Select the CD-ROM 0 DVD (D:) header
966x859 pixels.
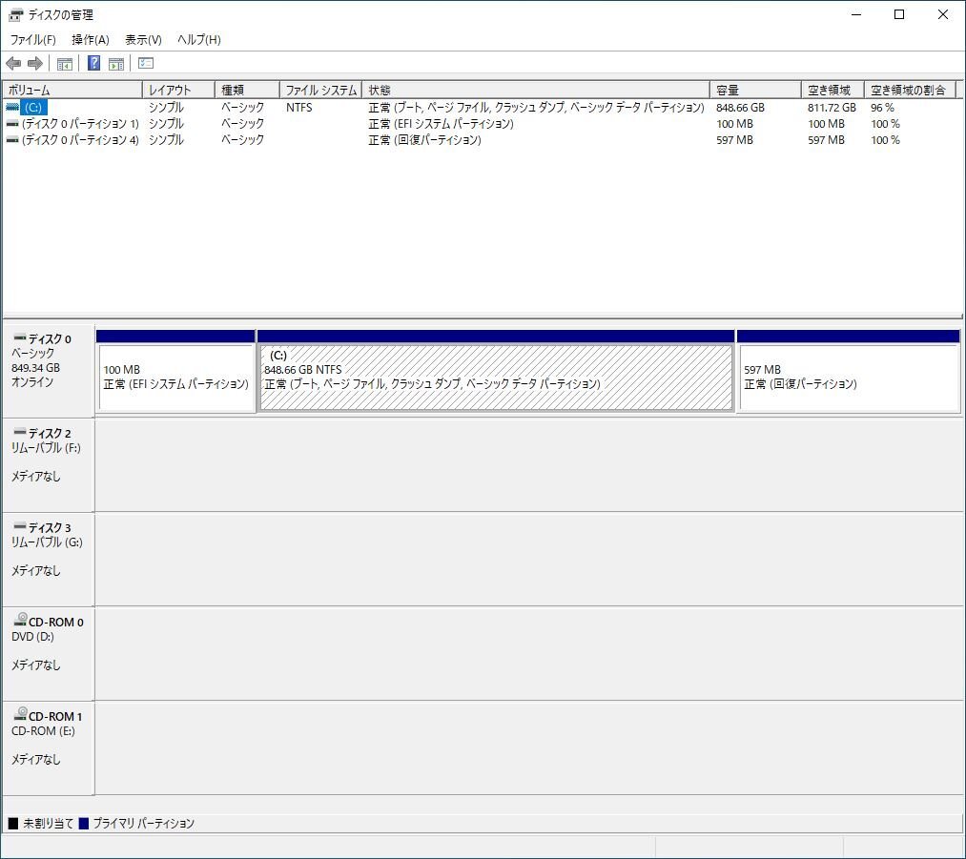49,653
